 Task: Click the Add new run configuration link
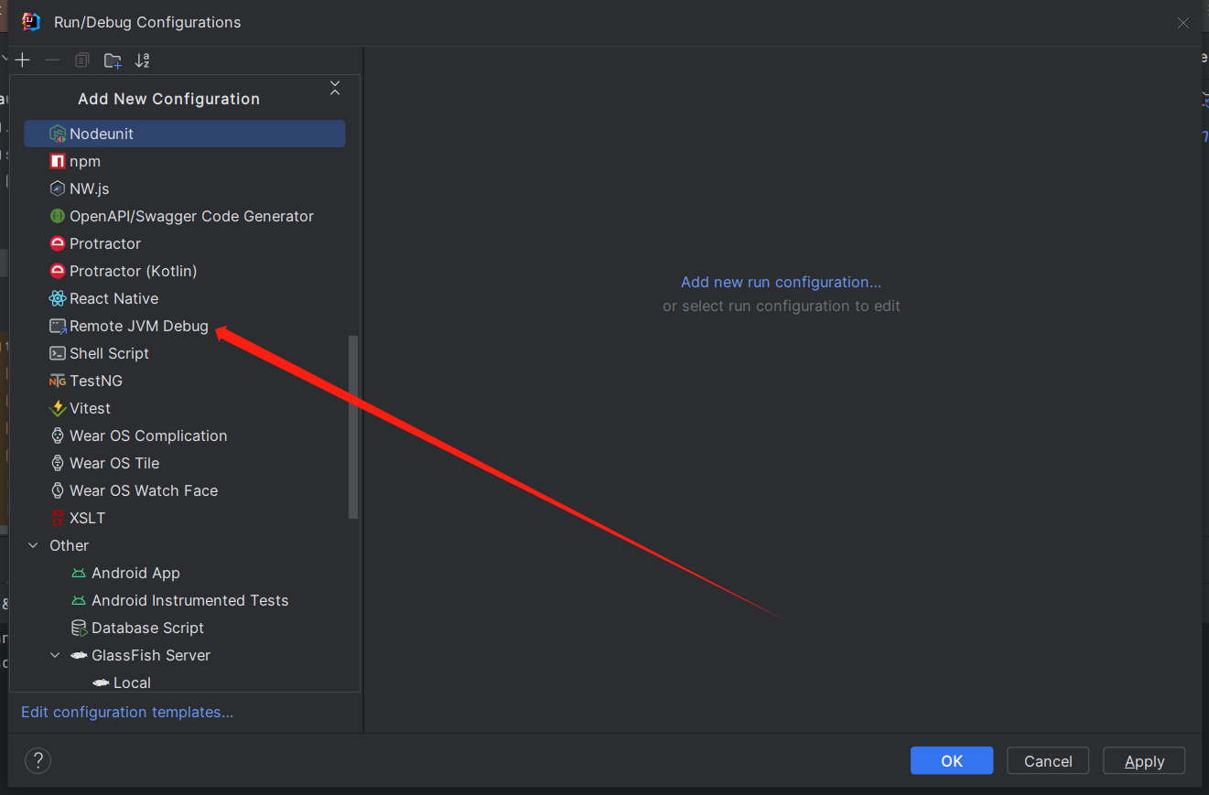782,282
